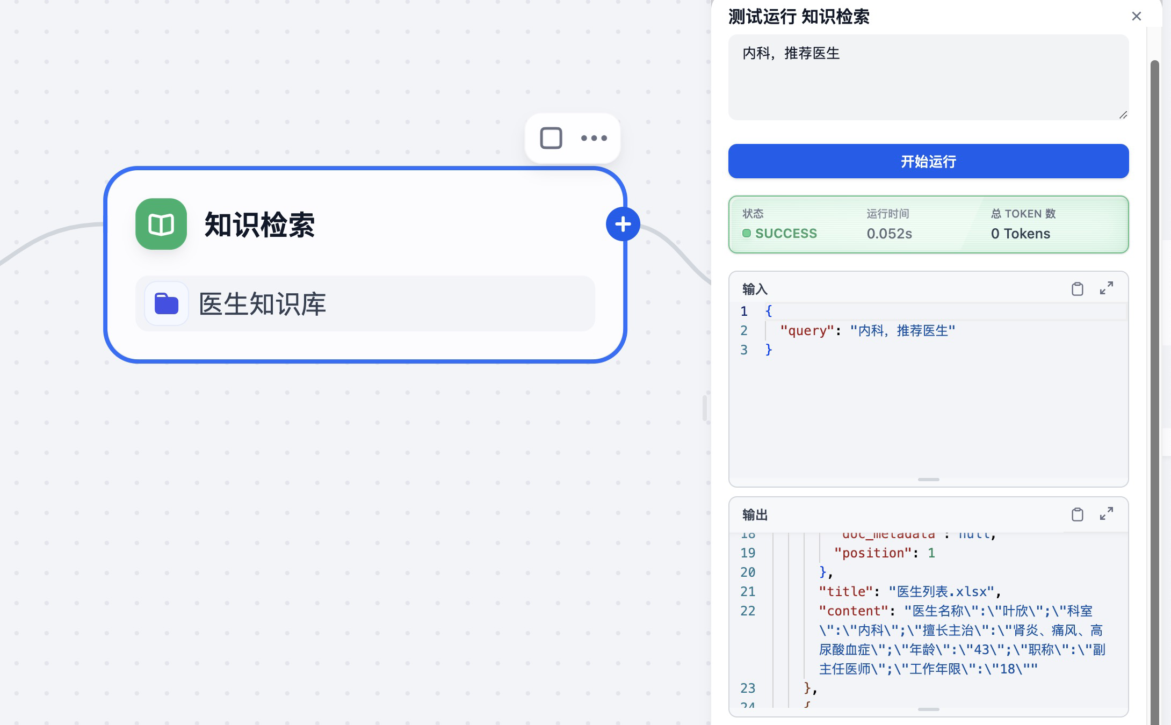Click the 知识检索 node title
Viewport: 1171px width, 725px height.
[x=259, y=224]
